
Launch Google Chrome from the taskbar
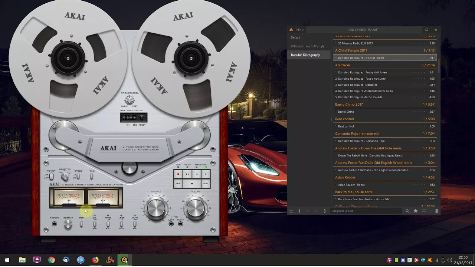52,260
